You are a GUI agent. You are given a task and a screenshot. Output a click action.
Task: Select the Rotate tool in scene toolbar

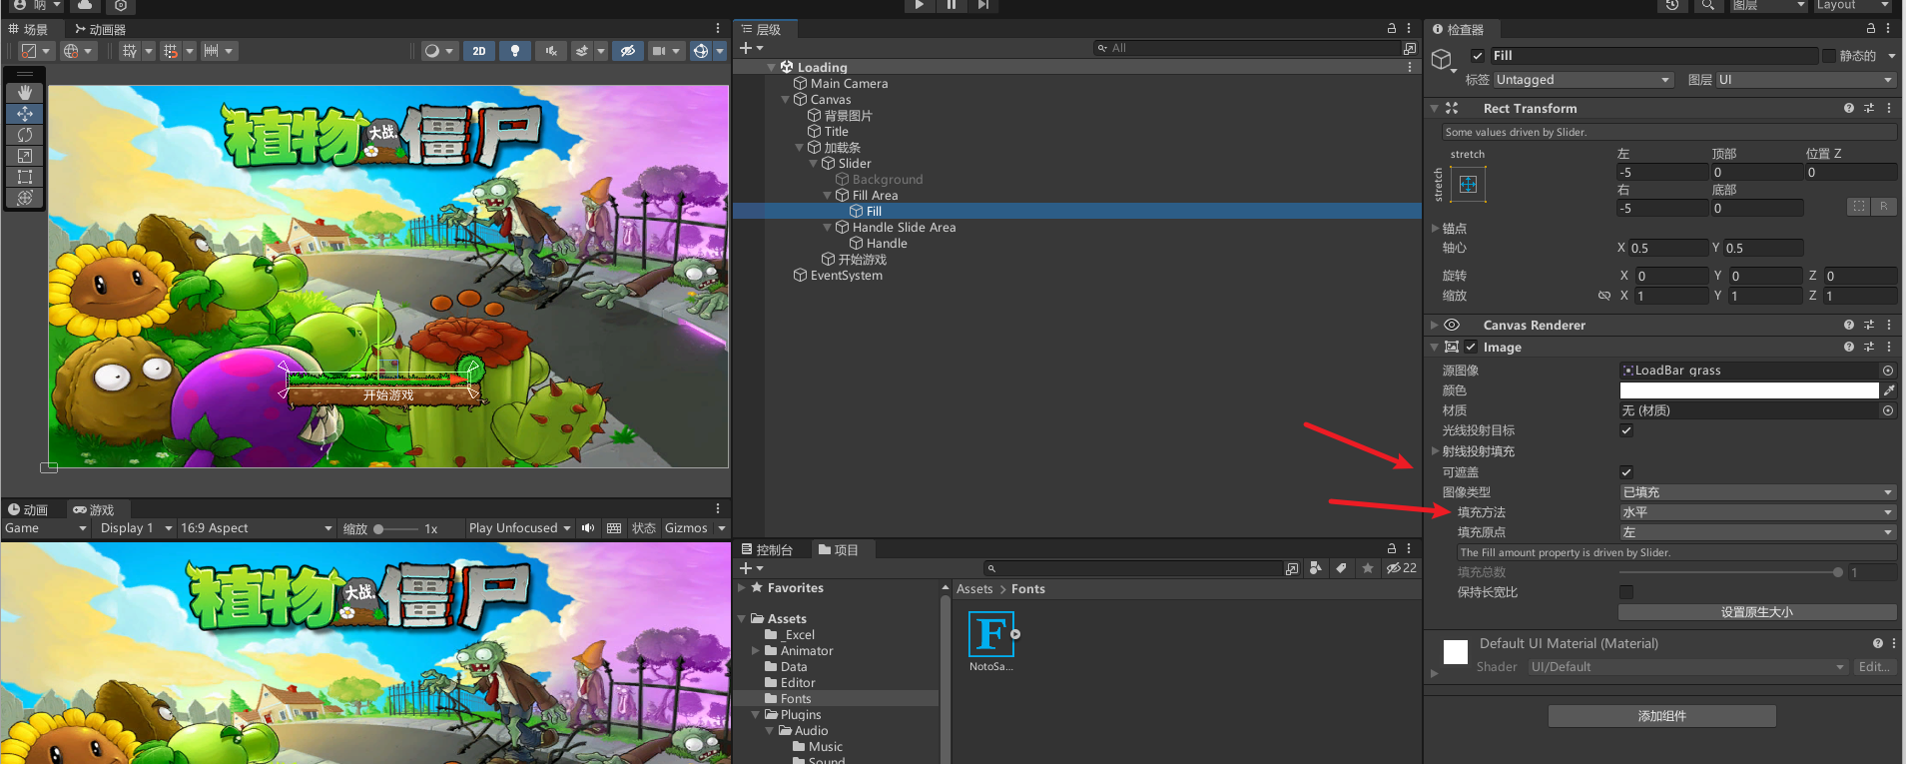pyautogui.click(x=25, y=135)
